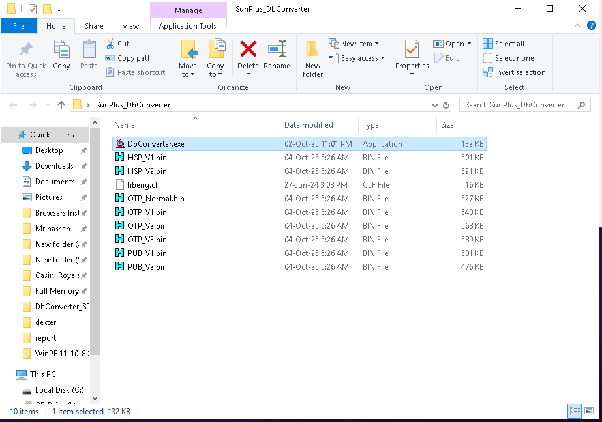The height and width of the screenshot is (422, 602).
Task: Open Desktop in navigation pane
Action: pyautogui.click(x=49, y=150)
